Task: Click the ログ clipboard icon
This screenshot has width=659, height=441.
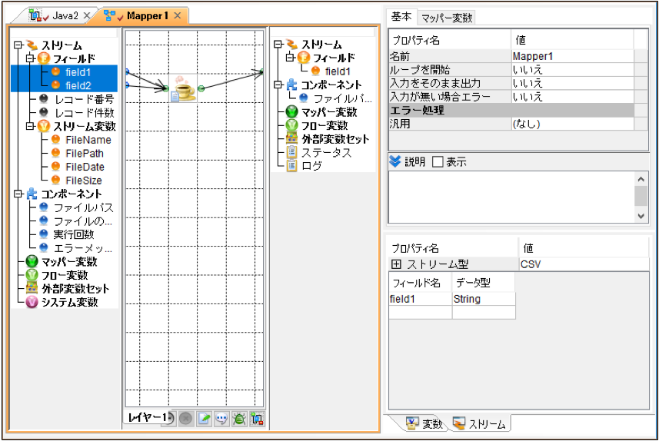Action: click(x=291, y=165)
